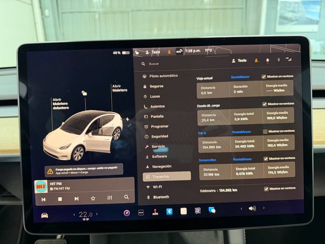The width and height of the screenshot is (325, 244).
Task: Open the map navigation app icon
Action: coord(198,211)
